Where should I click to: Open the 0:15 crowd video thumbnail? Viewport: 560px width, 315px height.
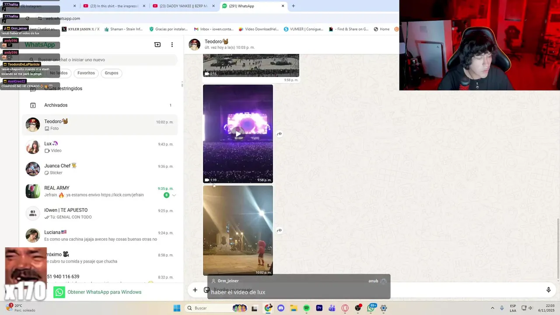pyautogui.click(x=251, y=66)
